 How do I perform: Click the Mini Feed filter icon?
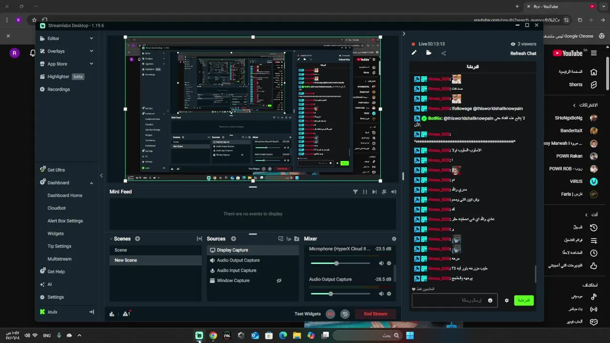pos(355,192)
